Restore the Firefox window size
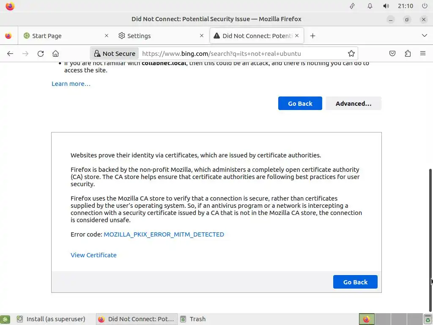 pos(407,19)
